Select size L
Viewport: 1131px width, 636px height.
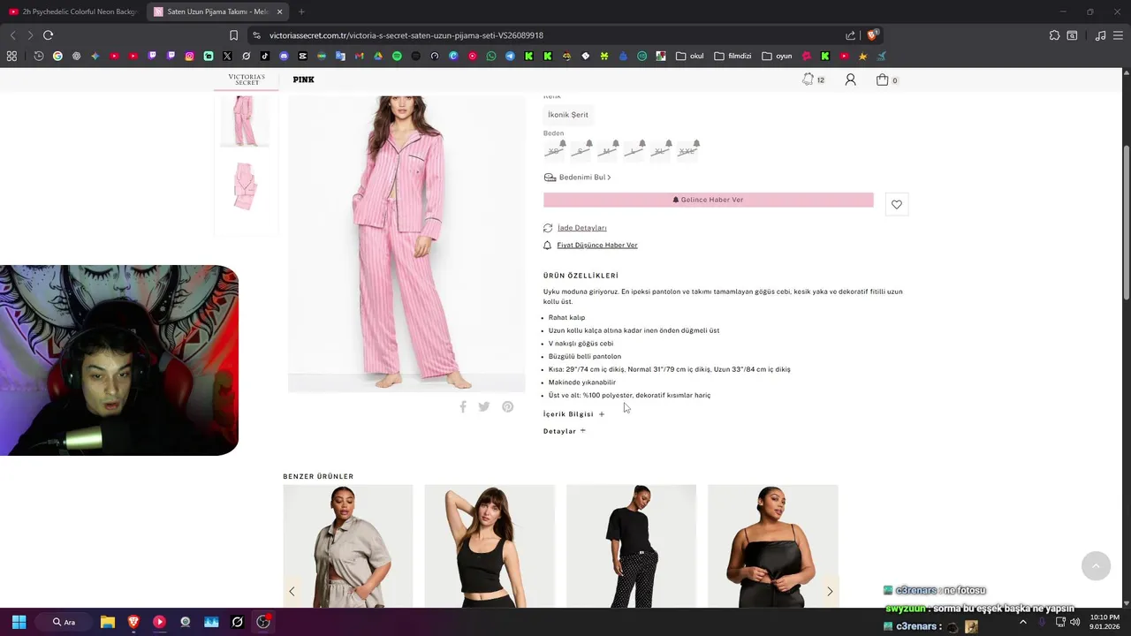(634, 151)
